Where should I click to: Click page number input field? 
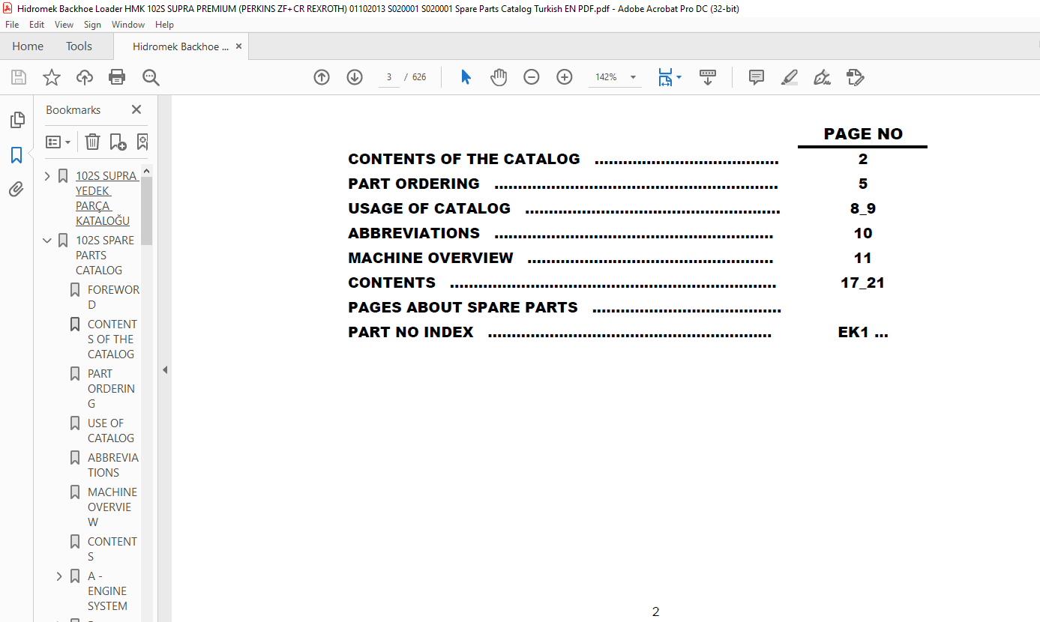click(x=389, y=77)
